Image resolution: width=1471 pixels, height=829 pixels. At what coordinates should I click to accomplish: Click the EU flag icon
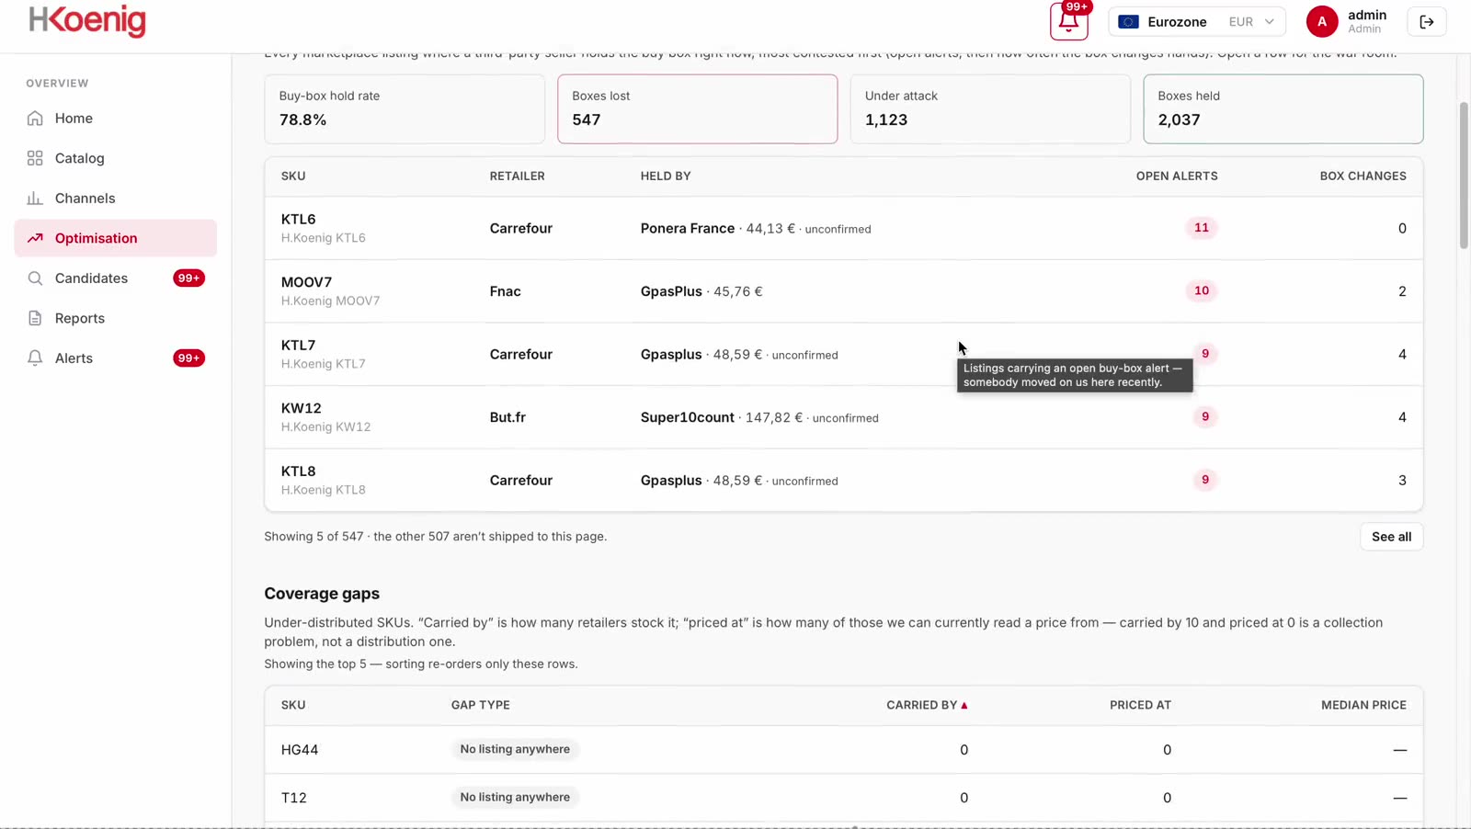pyautogui.click(x=1128, y=22)
